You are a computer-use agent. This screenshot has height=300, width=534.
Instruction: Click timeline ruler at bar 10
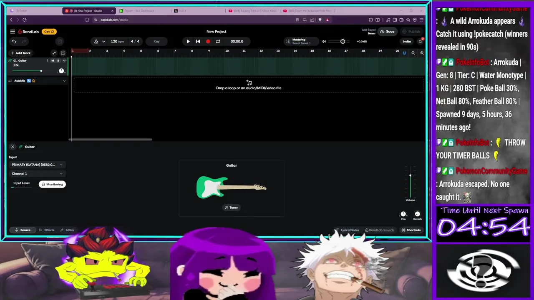(227, 51)
